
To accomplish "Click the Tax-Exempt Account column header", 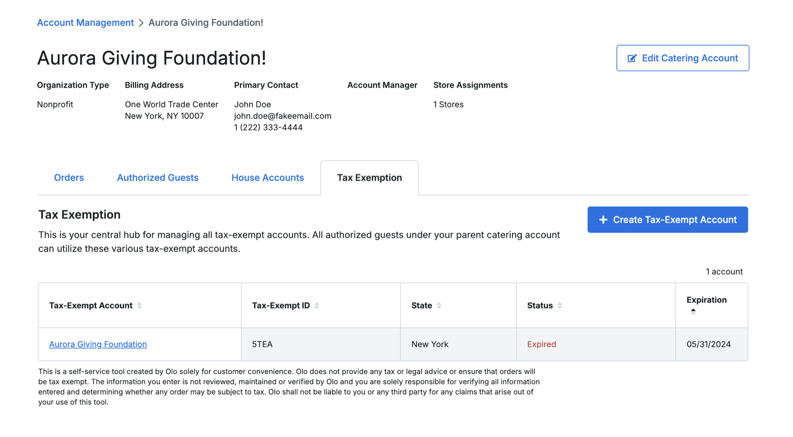I will [140, 305].
